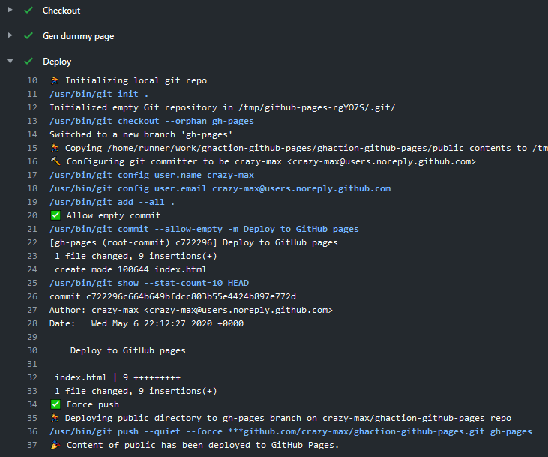Image resolution: width=548 pixels, height=457 pixels.
Task: Click the Gen dummy page success checkmark
Action: 28,36
